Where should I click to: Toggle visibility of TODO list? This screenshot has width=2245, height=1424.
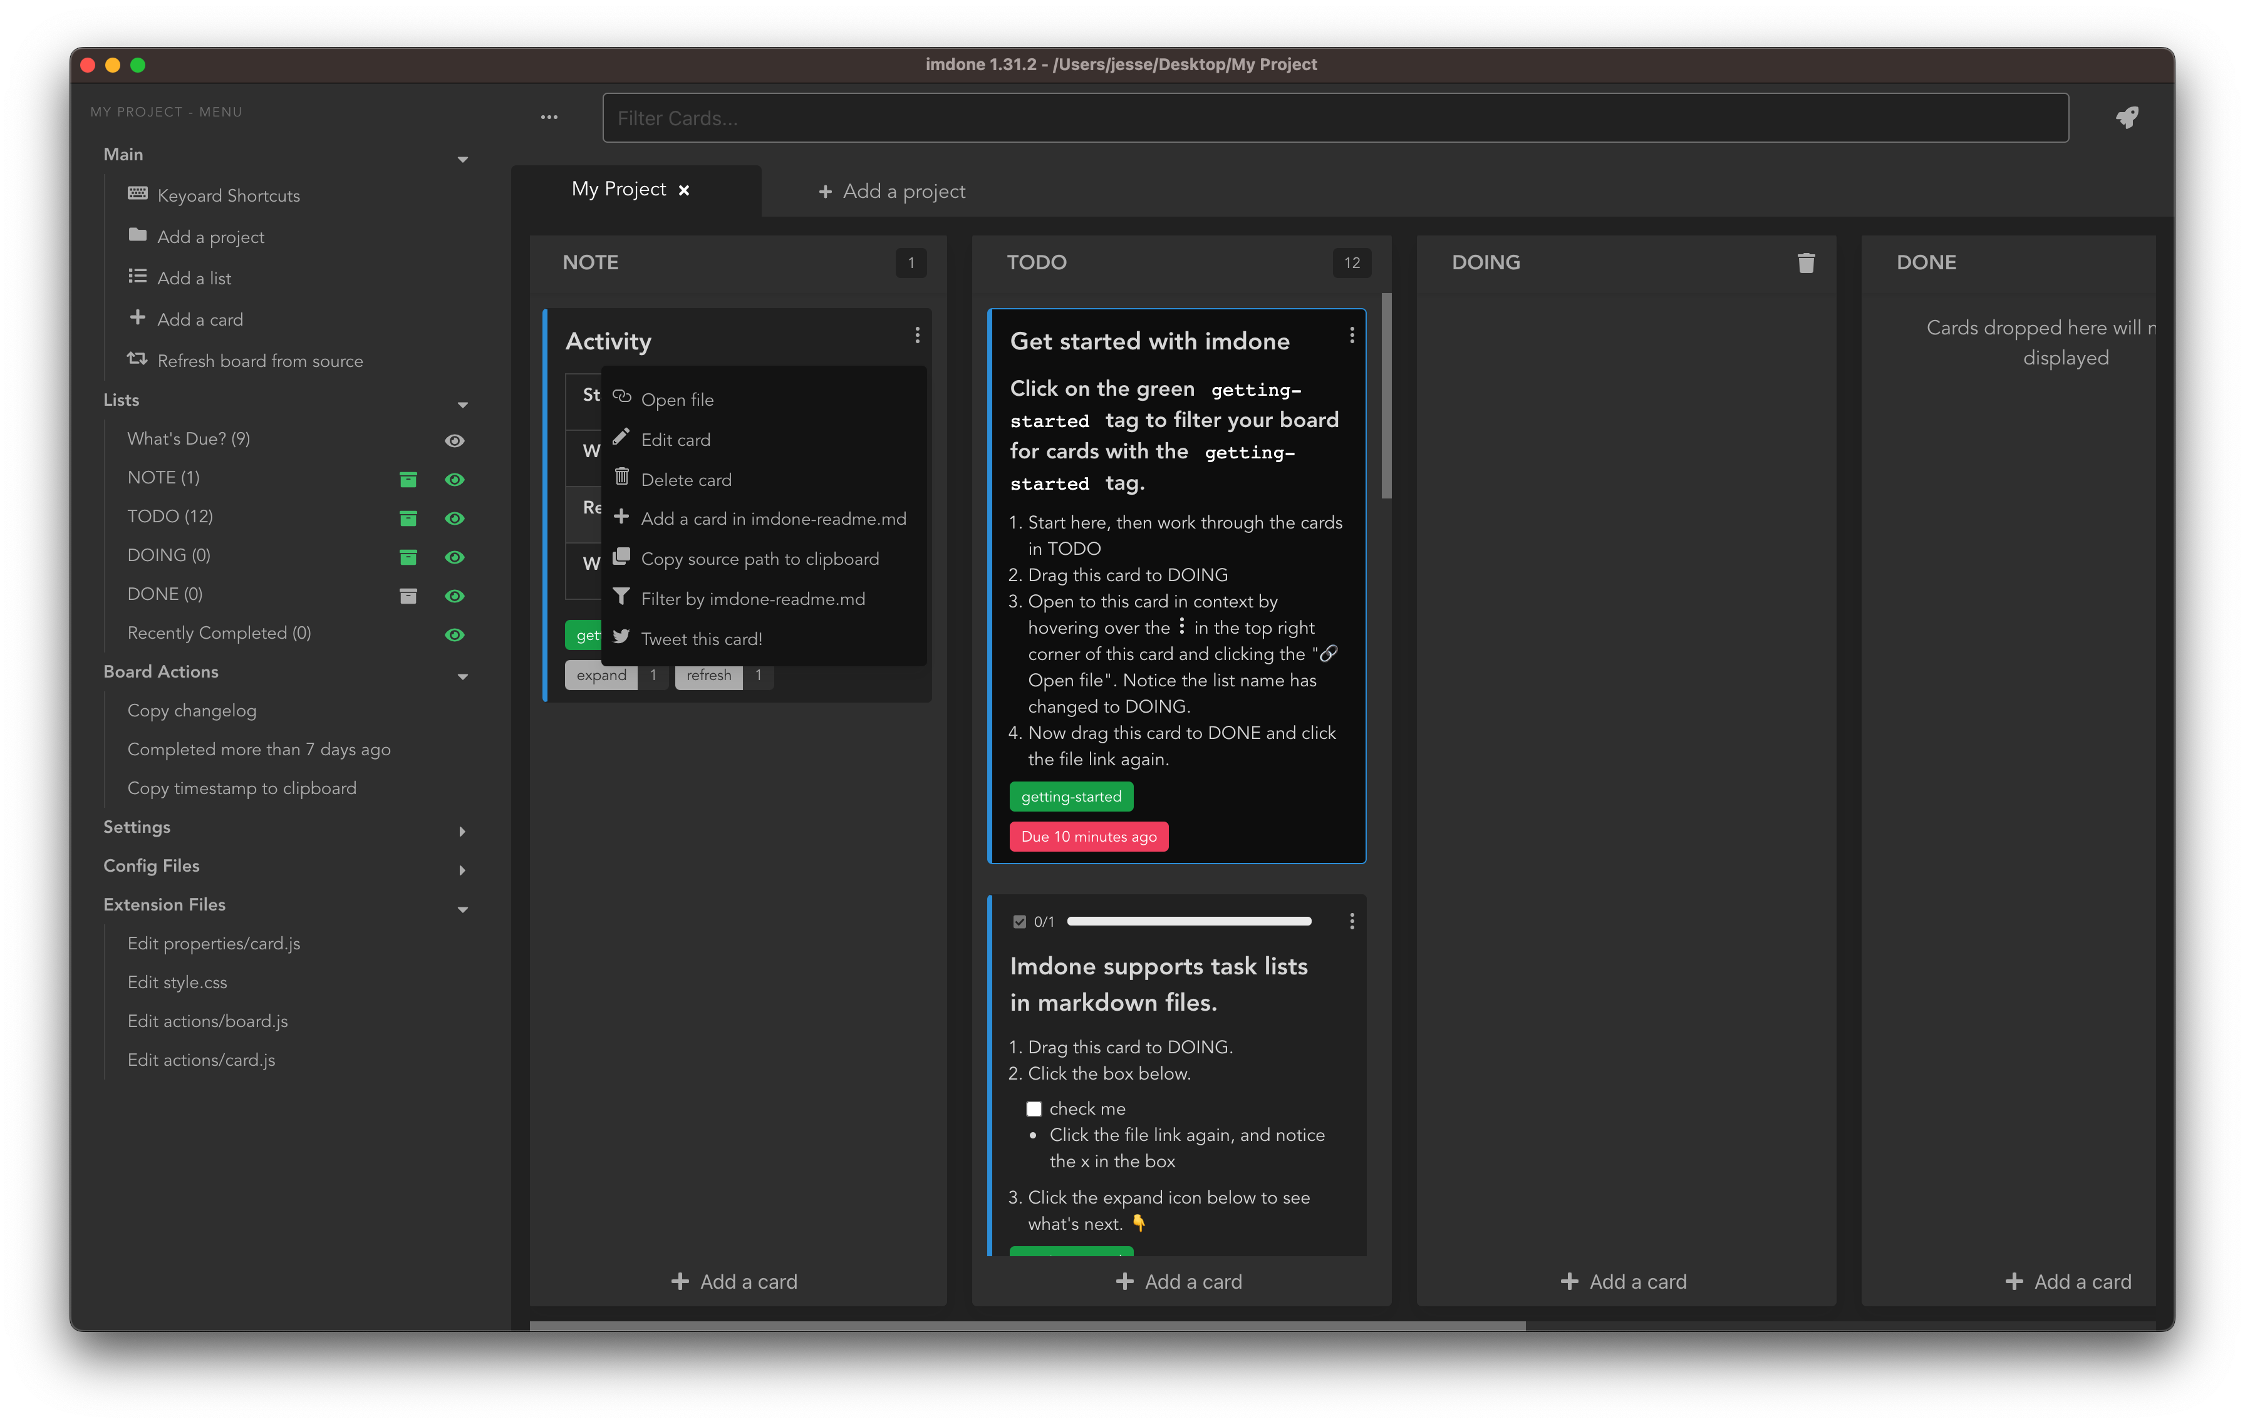tap(454, 518)
